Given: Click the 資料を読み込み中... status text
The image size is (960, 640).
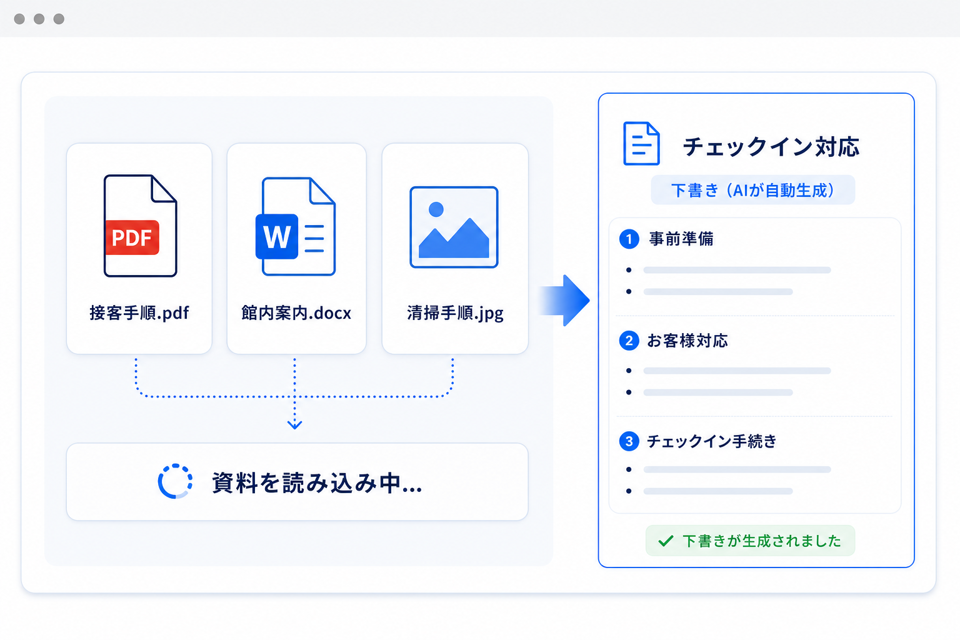Looking at the screenshot, I should point(317,482).
